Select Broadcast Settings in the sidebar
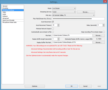The height and width of the screenshot is (90, 108). point(13,10)
